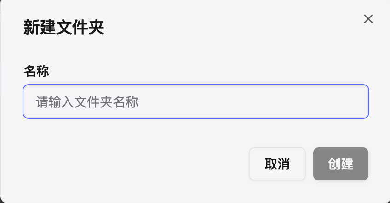This screenshot has height=203, width=390.
Task: Focus the 请输入文件夹名称 input field
Action: point(196,101)
